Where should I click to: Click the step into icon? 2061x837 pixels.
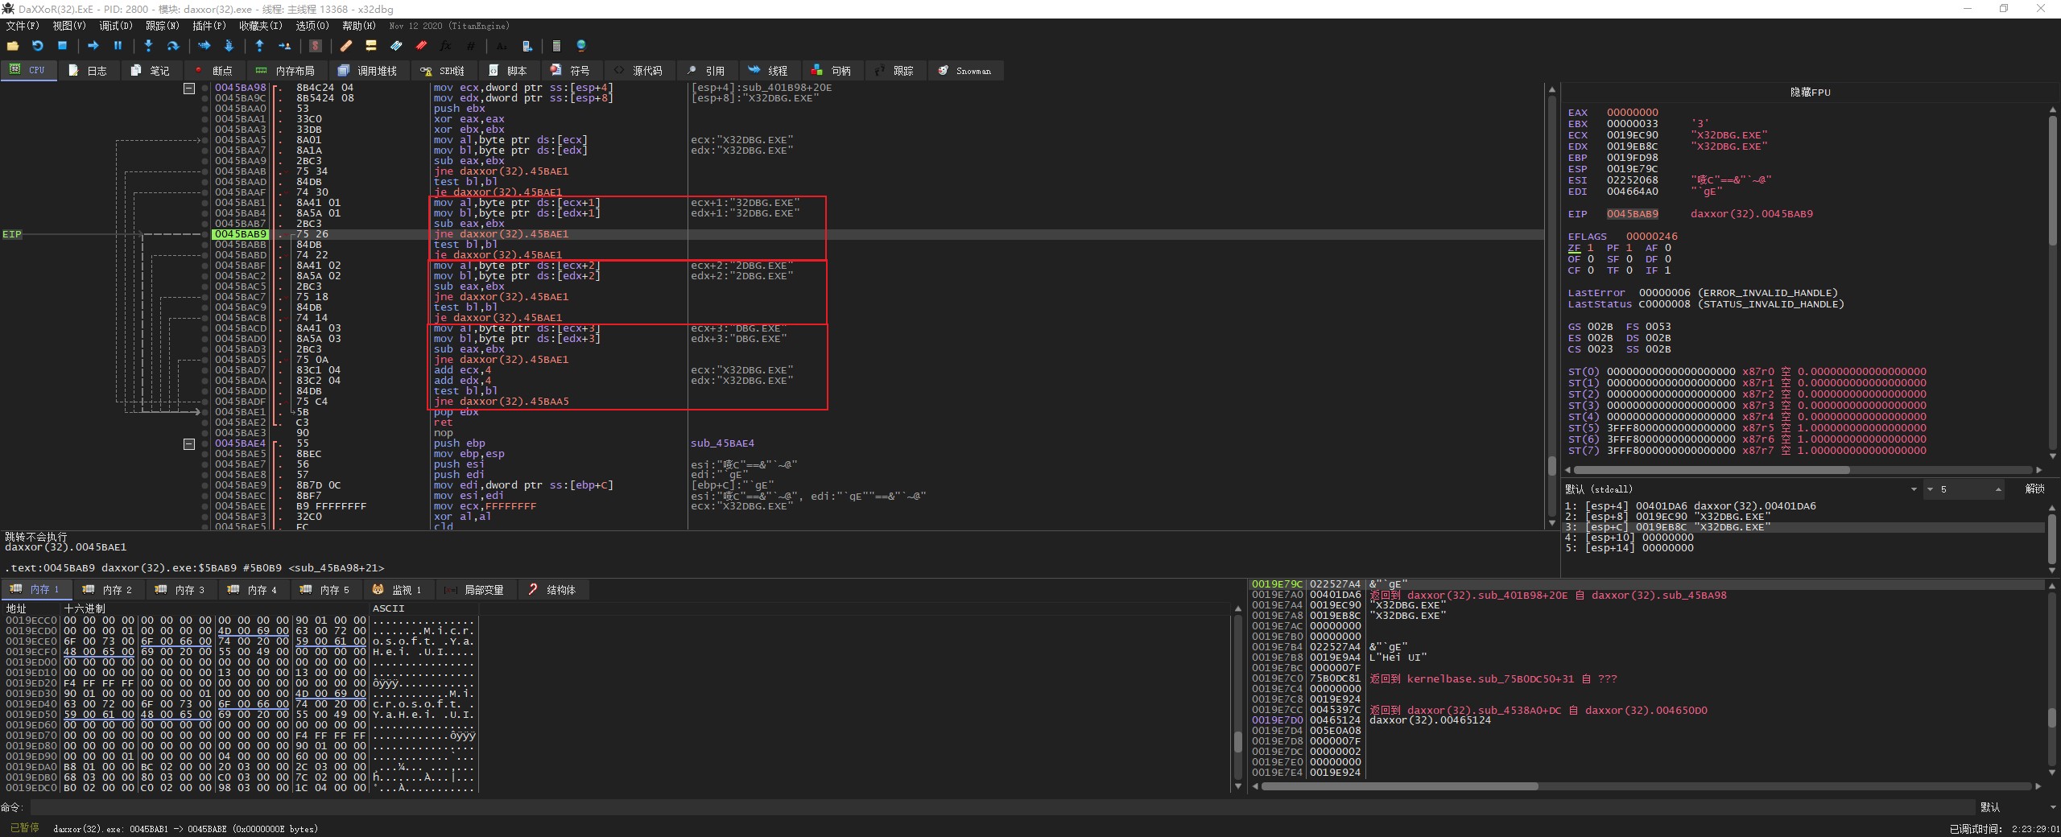148,46
